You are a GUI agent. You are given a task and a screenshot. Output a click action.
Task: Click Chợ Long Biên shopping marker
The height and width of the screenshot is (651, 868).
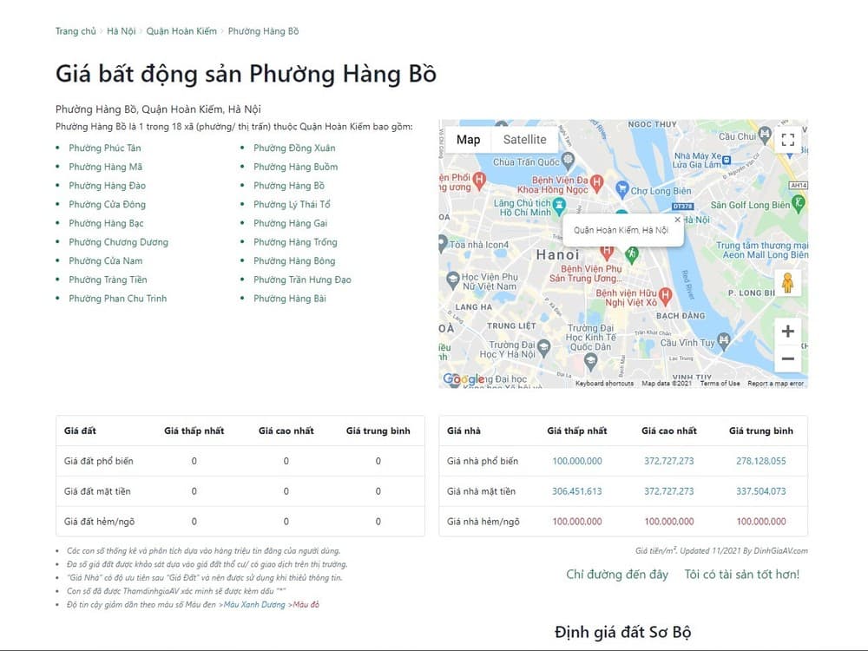(x=622, y=188)
